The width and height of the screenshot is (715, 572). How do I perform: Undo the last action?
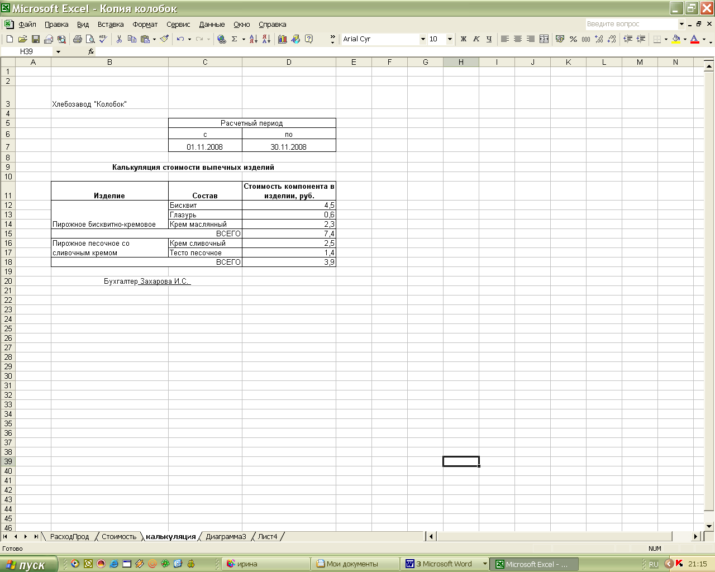[180, 39]
